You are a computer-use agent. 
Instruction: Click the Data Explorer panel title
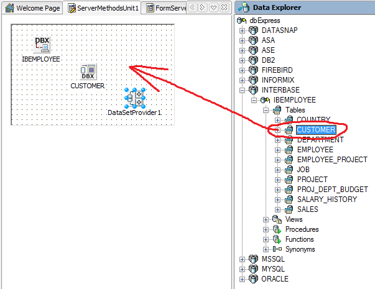(x=277, y=7)
